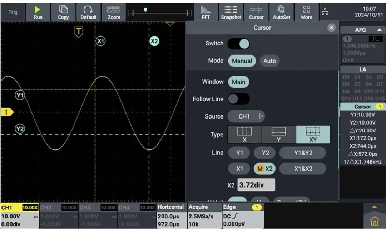The height and width of the screenshot is (232, 386).
Task: Open the Zoom waveform view
Action: coord(114,12)
